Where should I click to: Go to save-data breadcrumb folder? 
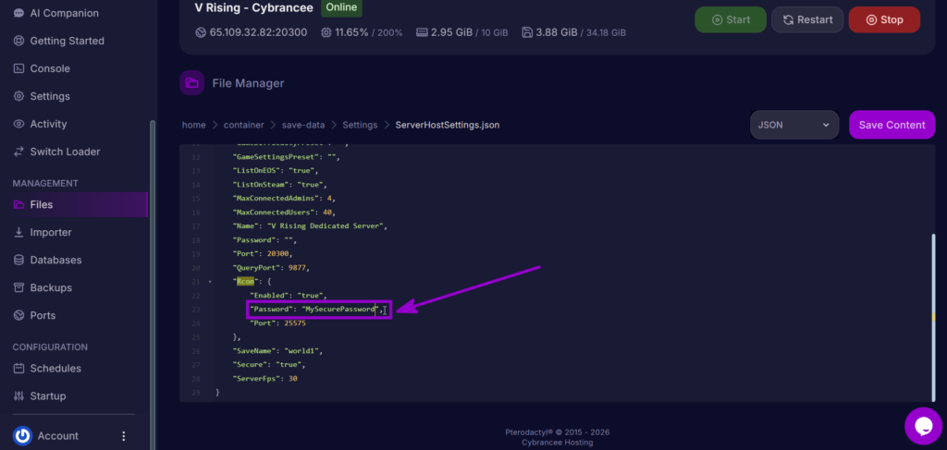303,125
